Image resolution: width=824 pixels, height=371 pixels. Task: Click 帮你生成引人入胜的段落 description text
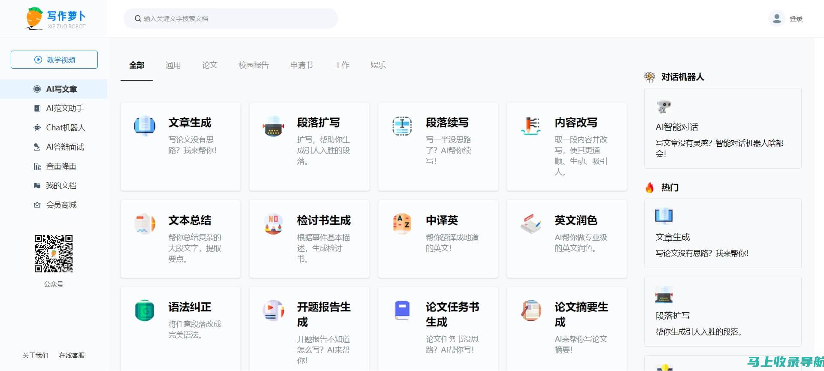coord(699,332)
